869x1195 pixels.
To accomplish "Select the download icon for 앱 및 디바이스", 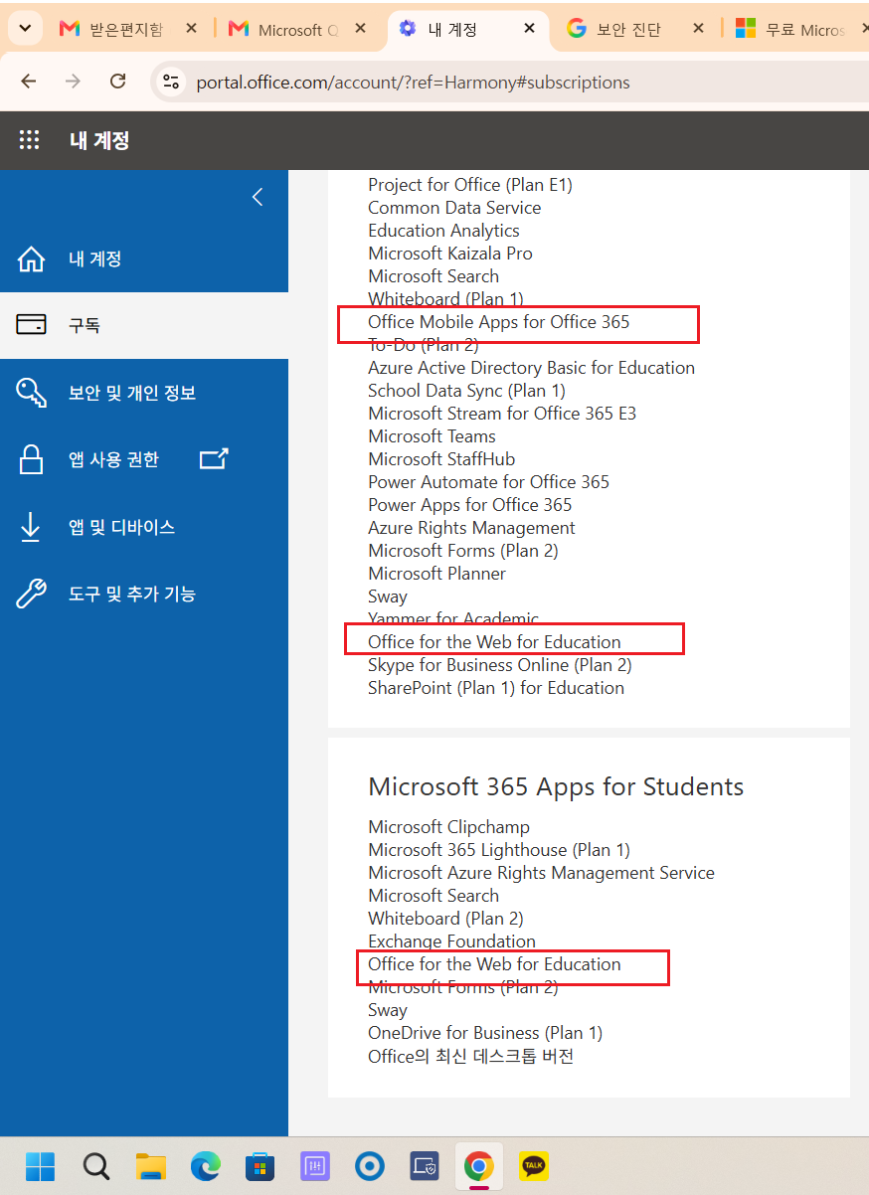I will [x=31, y=527].
